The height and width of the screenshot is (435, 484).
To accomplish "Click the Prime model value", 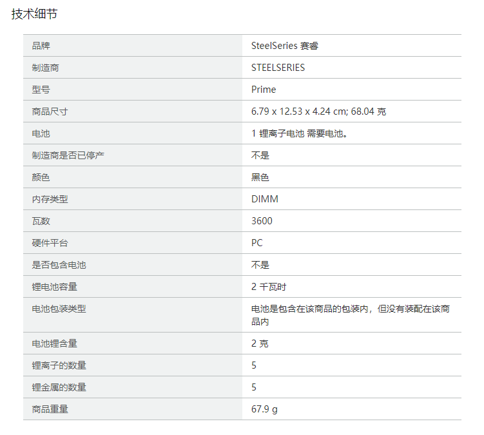I will [x=264, y=90].
